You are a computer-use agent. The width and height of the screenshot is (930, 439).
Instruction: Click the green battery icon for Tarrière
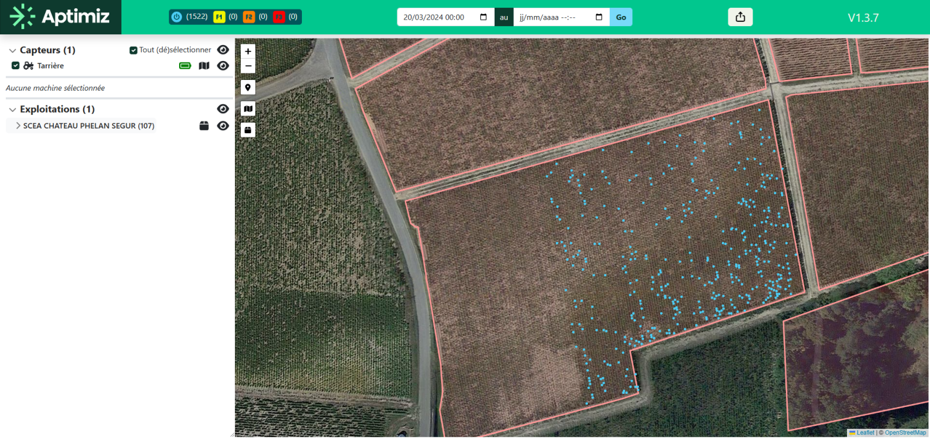[186, 66]
